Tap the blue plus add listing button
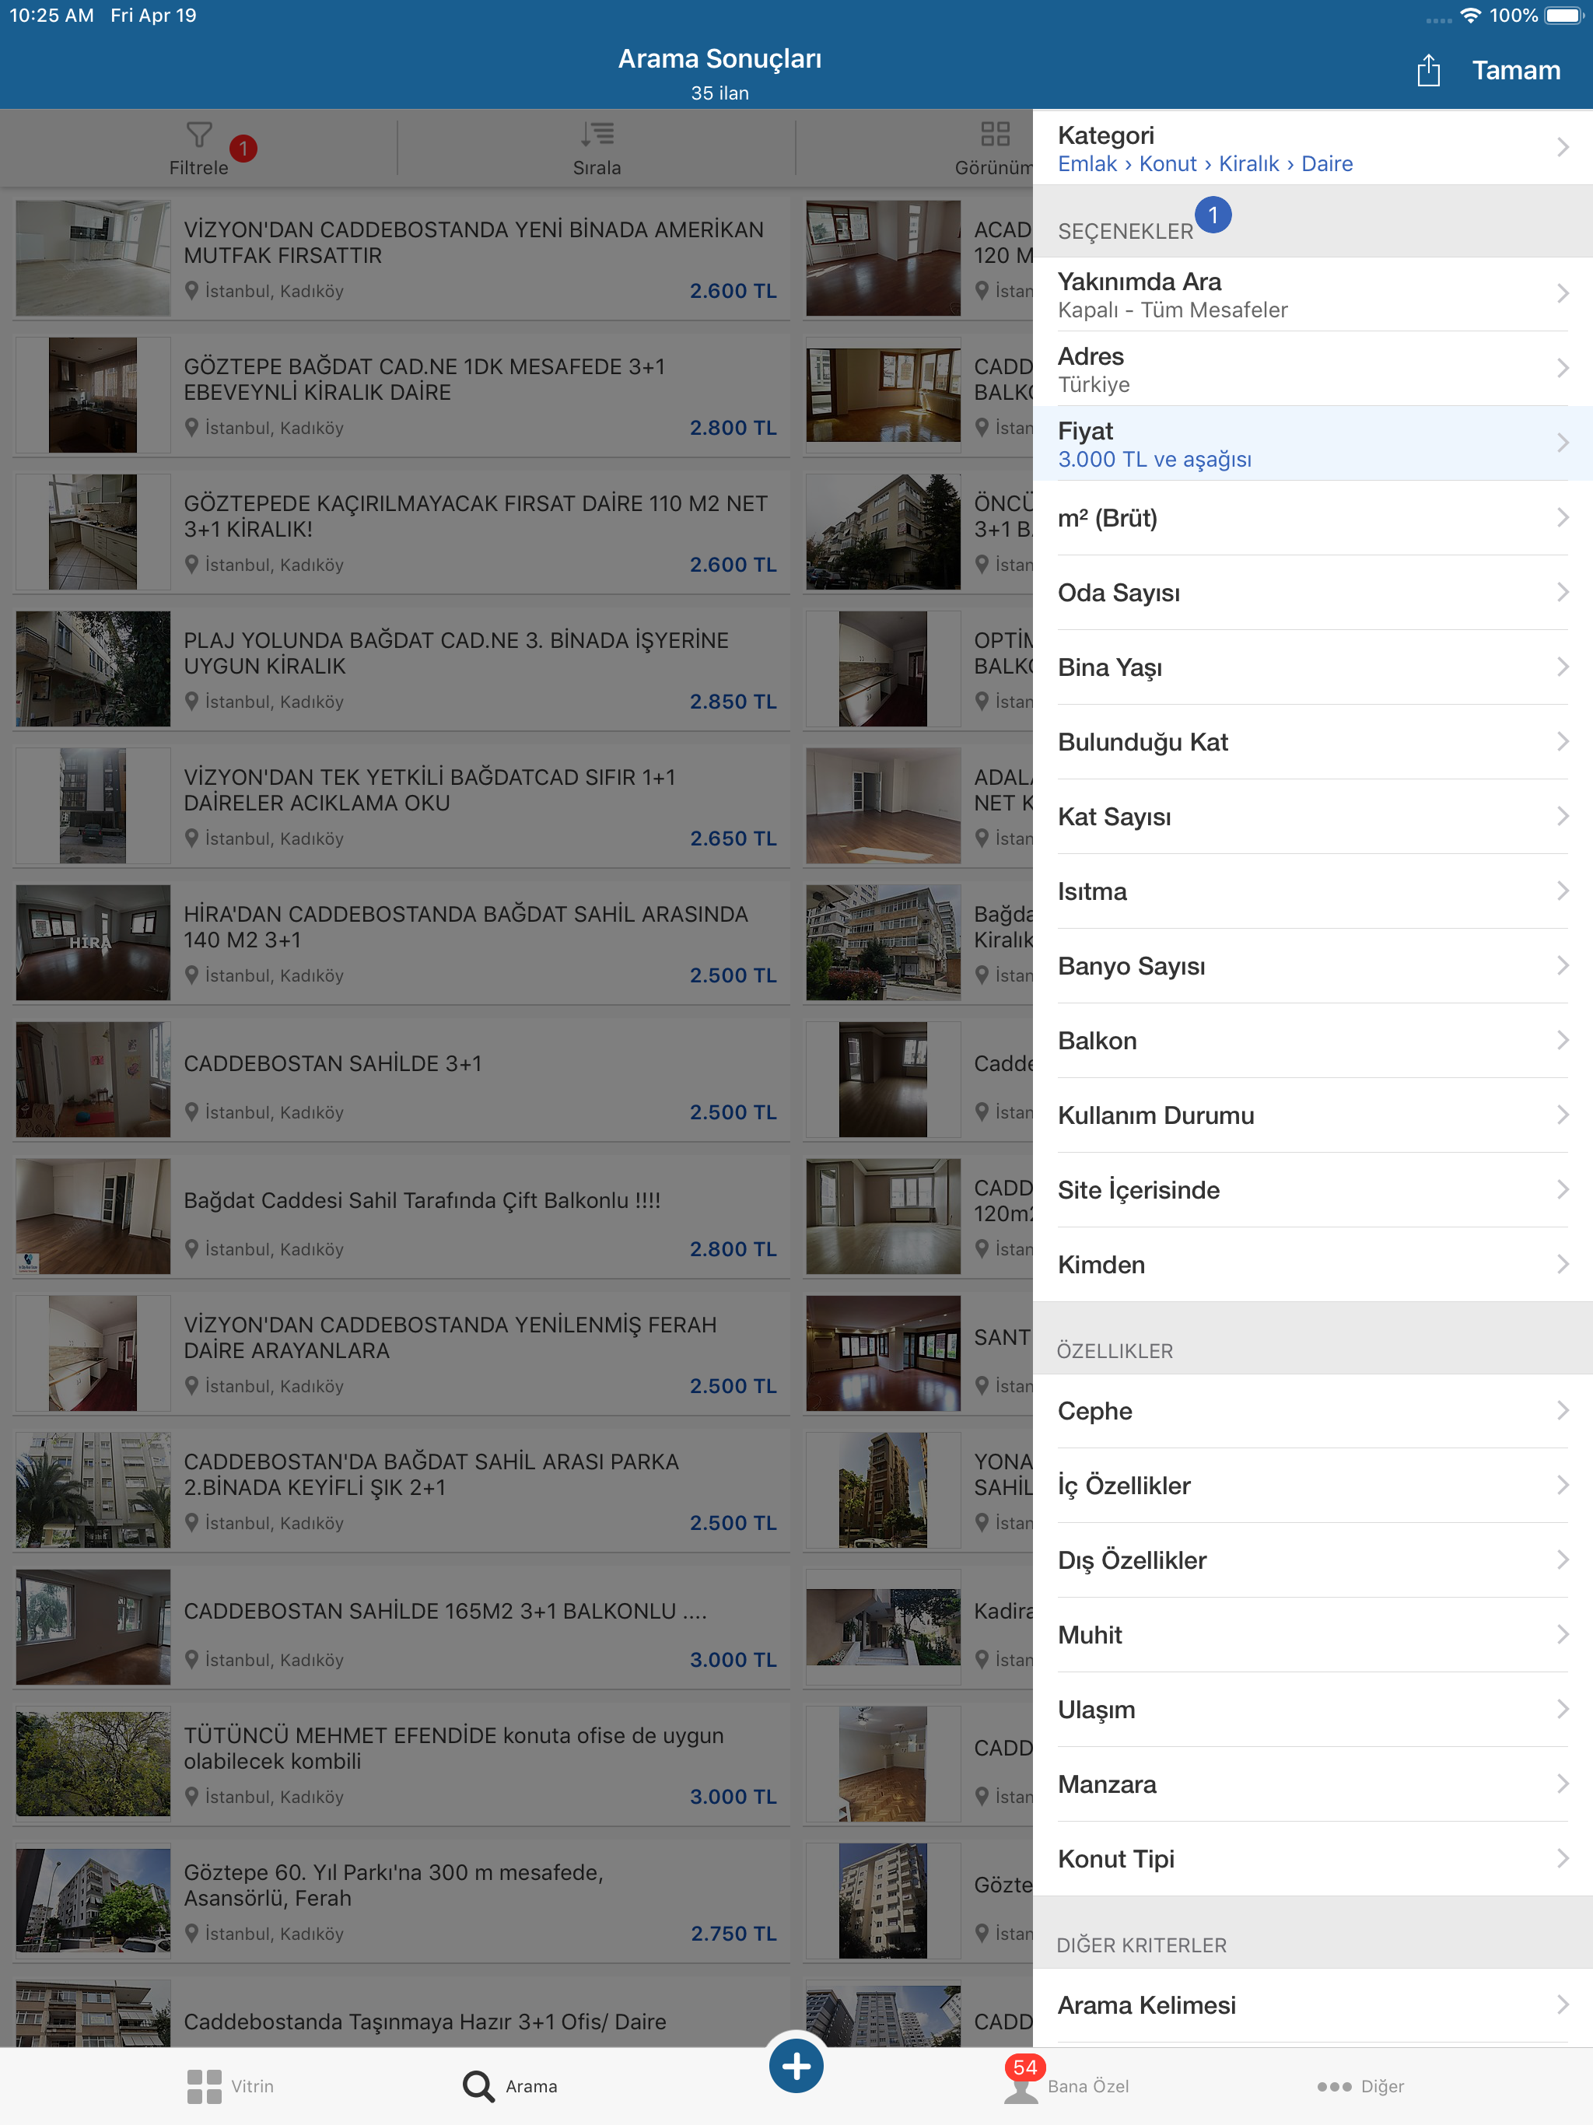The image size is (1593, 2125). pyautogui.click(x=796, y=2065)
